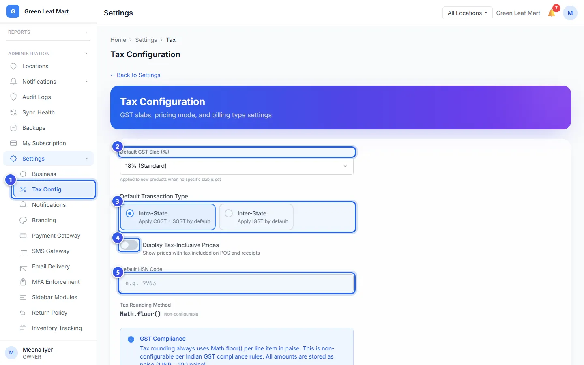Click Back to Settings link
Viewport: 584px width, 365px height.
pyautogui.click(x=135, y=75)
